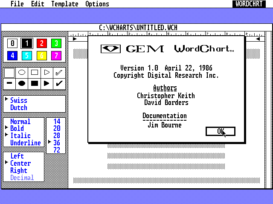Choose the filled rectangle bullet
Screen dimensions: 273x204
(34, 83)
